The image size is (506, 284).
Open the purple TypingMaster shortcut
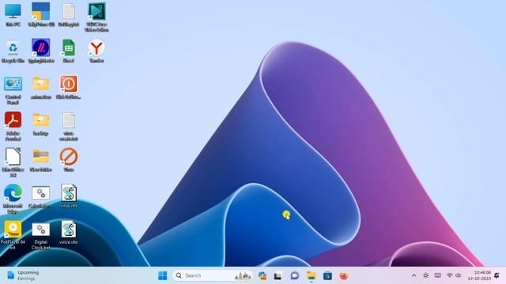[40, 50]
